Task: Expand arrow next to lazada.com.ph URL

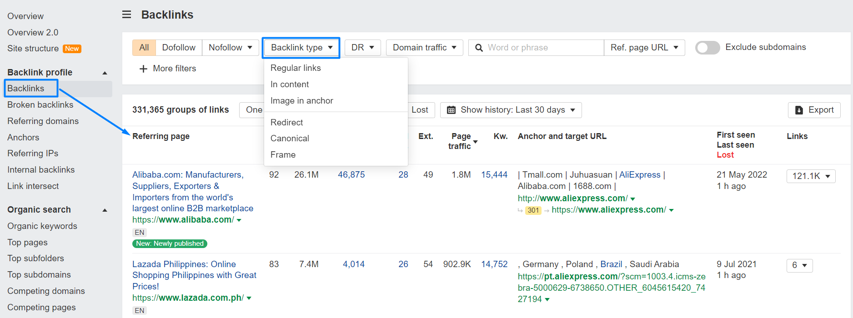Action: pos(249,298)
